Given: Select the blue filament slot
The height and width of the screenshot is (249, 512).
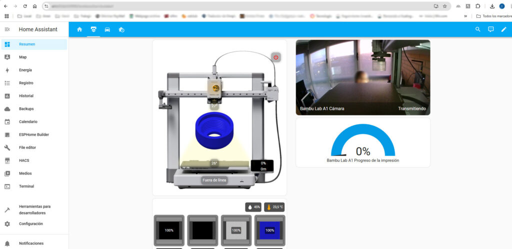Looking at the screenshot, I should 269,231.
